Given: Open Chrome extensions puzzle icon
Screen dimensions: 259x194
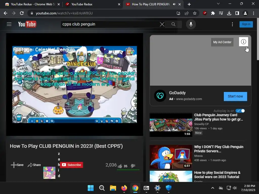Looking at the screenshot, I should point(213,13).
